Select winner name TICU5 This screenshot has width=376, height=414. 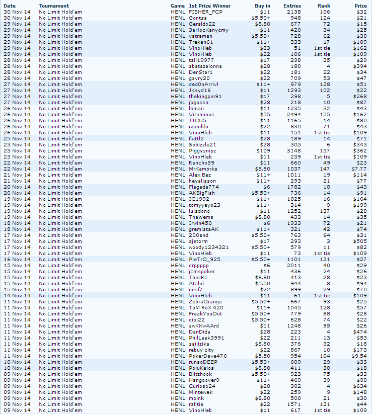click(197, 121)
